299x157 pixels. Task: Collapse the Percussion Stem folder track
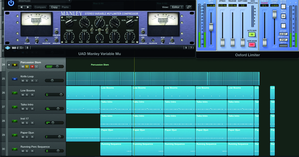(9, 65)
